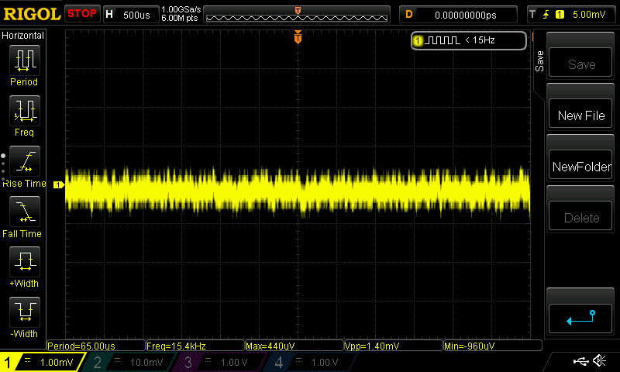The width and height of the screenshot is (620, 372).
Task: Click the Horizontal menu title
Action: pos(23,36)
